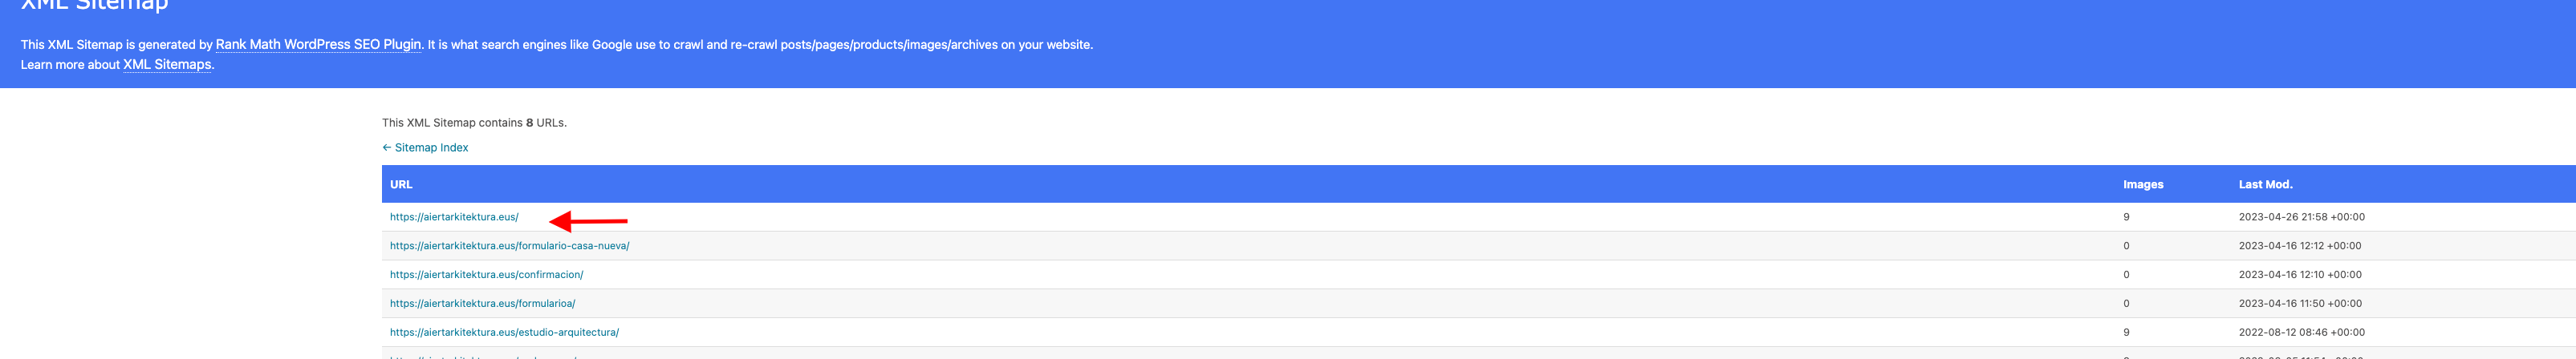Screen dimensions: 2576x359
Task: Click the red arrow pointing at homepage URL
Action: (x=589, y=220)
